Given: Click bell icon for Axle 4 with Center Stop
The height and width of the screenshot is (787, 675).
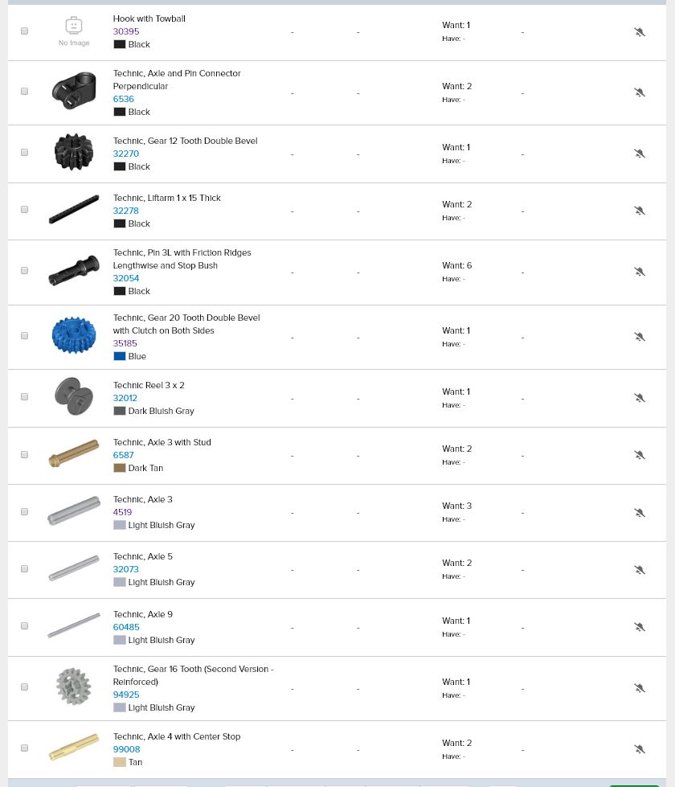Looking at the screenshot, I should [x=640, y=749].
